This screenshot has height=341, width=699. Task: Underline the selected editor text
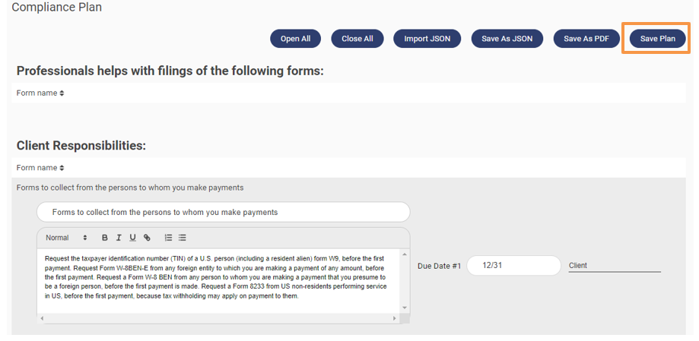coord(132,238)
